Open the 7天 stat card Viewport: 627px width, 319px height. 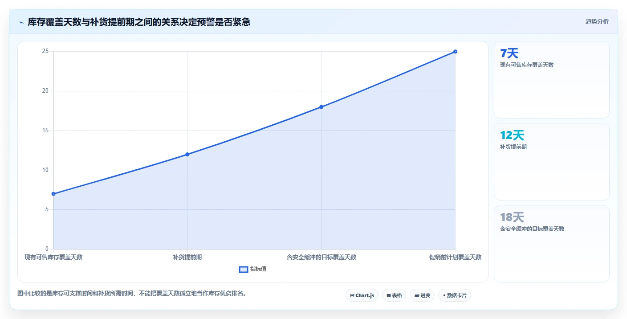click(x=552, y=80)
